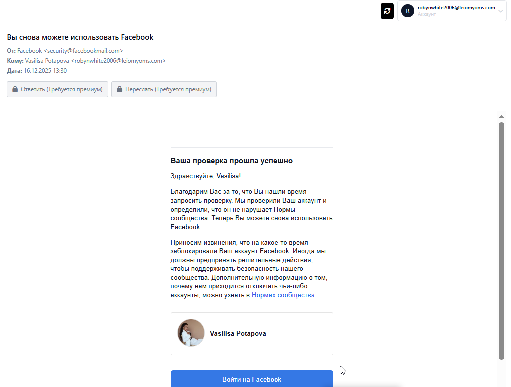This screenshot has height=387, width=511.
Task: Click the "Аккаунт" label under the account email
Action: click(427, 14)
